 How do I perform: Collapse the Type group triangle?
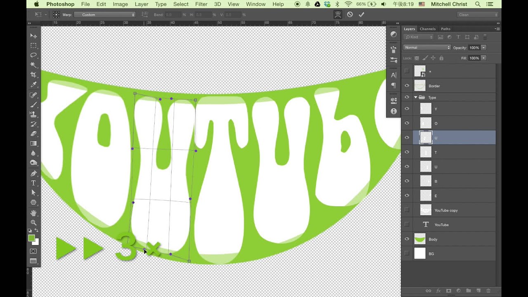(415, 97)
